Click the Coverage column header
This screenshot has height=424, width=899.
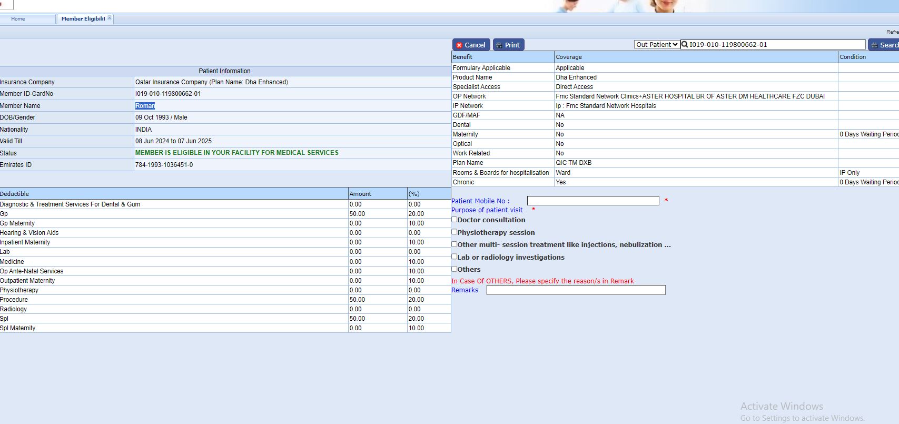pyautogui.click(x=569, y=57)
